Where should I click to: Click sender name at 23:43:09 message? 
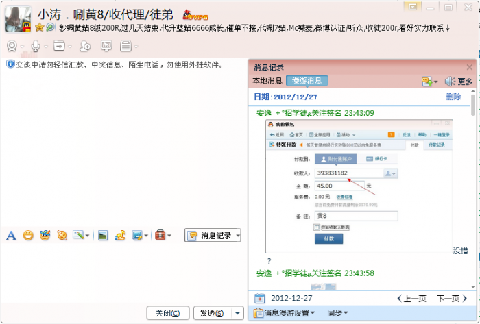coord(299,114)
